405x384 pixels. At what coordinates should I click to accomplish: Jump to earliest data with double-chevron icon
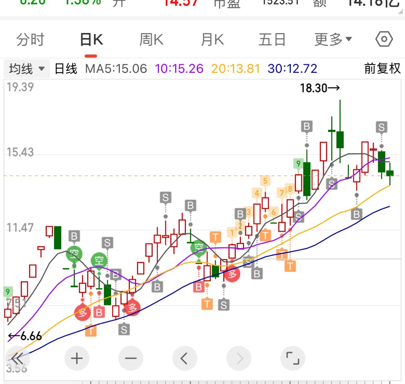pyautogui.click(x=17, y=358)
